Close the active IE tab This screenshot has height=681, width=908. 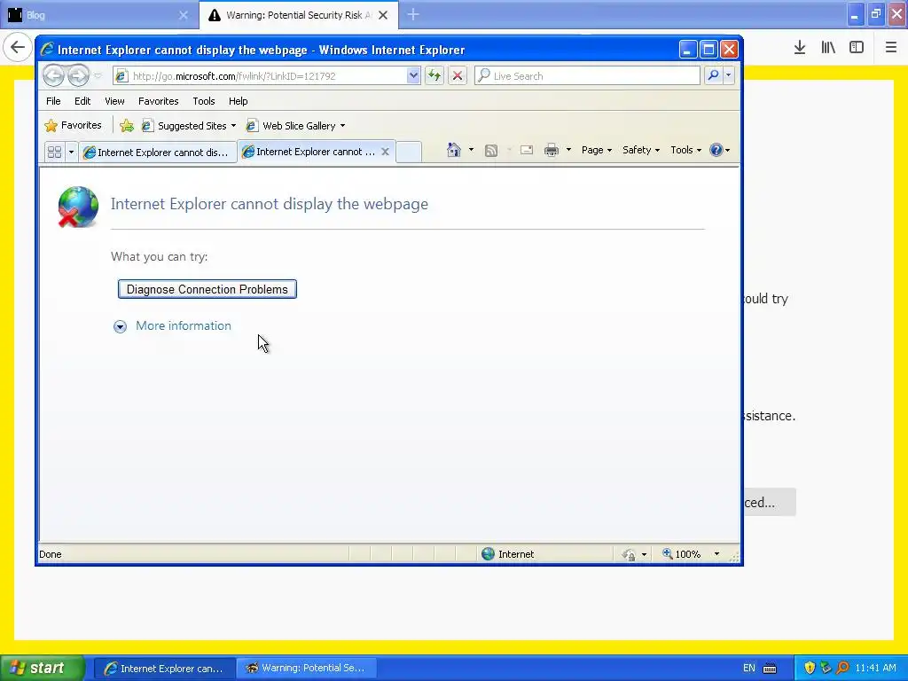tap(385, 151)
